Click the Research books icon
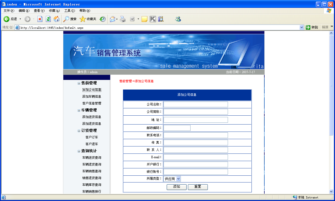This screenshot has width=335, height=201. coord(161,19)
